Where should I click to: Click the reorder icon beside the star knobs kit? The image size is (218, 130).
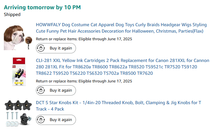click(41, 119)
